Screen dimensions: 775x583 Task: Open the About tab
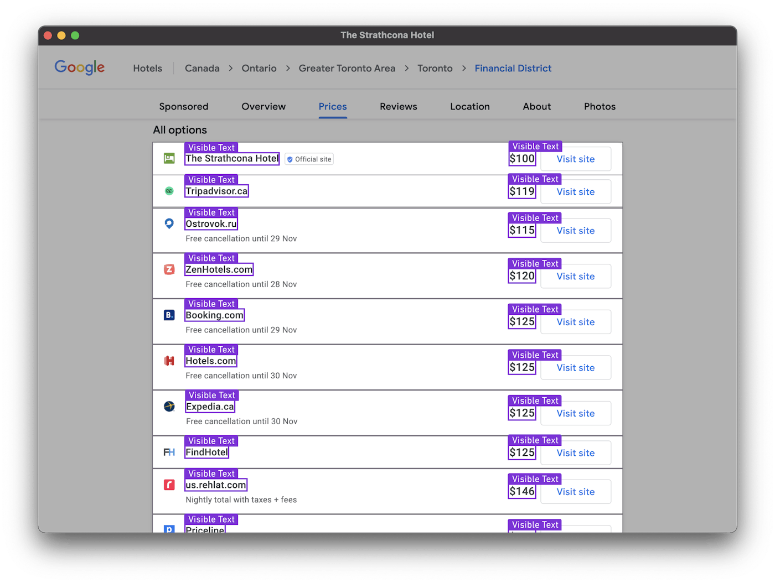coord(537,106)
